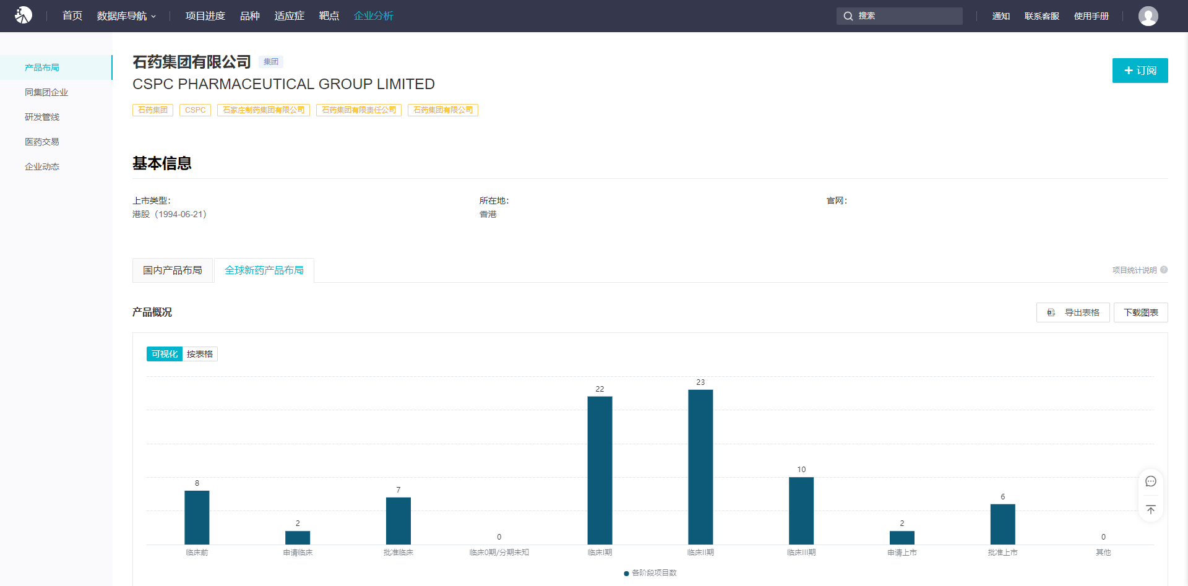Click the site logo icon
This screenshot has height=586, width=1188.
click(x=24, y=15)
